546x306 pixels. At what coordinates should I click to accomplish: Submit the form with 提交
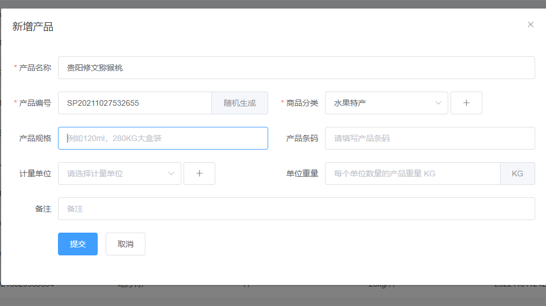tap(78, 244)
